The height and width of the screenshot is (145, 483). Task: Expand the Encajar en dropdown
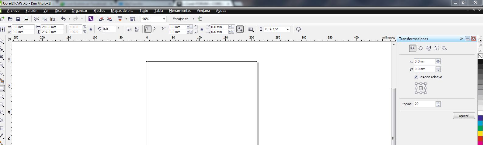click(x=193, y=19)
